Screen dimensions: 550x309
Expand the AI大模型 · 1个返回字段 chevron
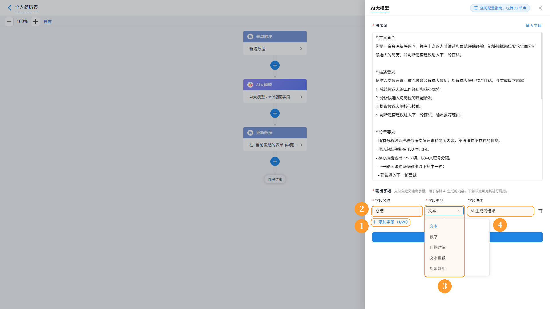301,97
